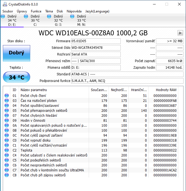Viewport: 186px width, 191px height.
Task: Click status orb for attribute 03 Čas na roztočení
Action: 7,100
